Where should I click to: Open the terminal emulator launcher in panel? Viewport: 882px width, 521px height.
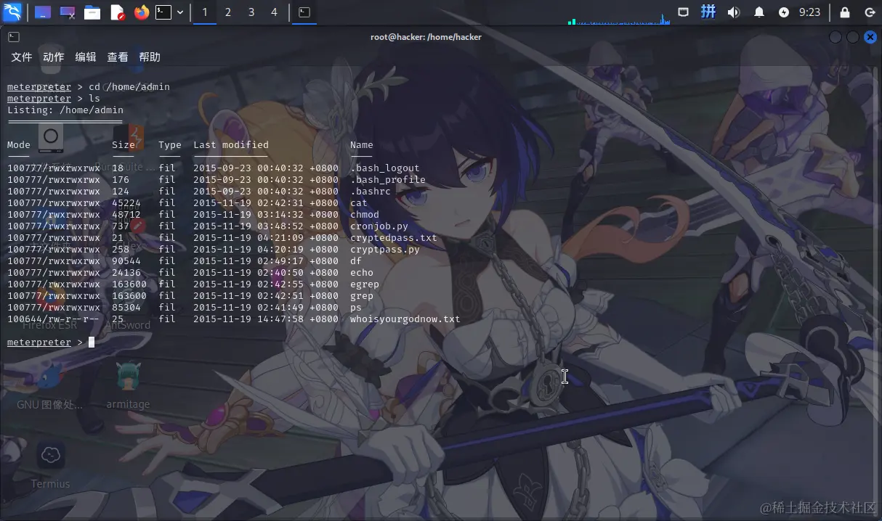click(x=163, y=12)
